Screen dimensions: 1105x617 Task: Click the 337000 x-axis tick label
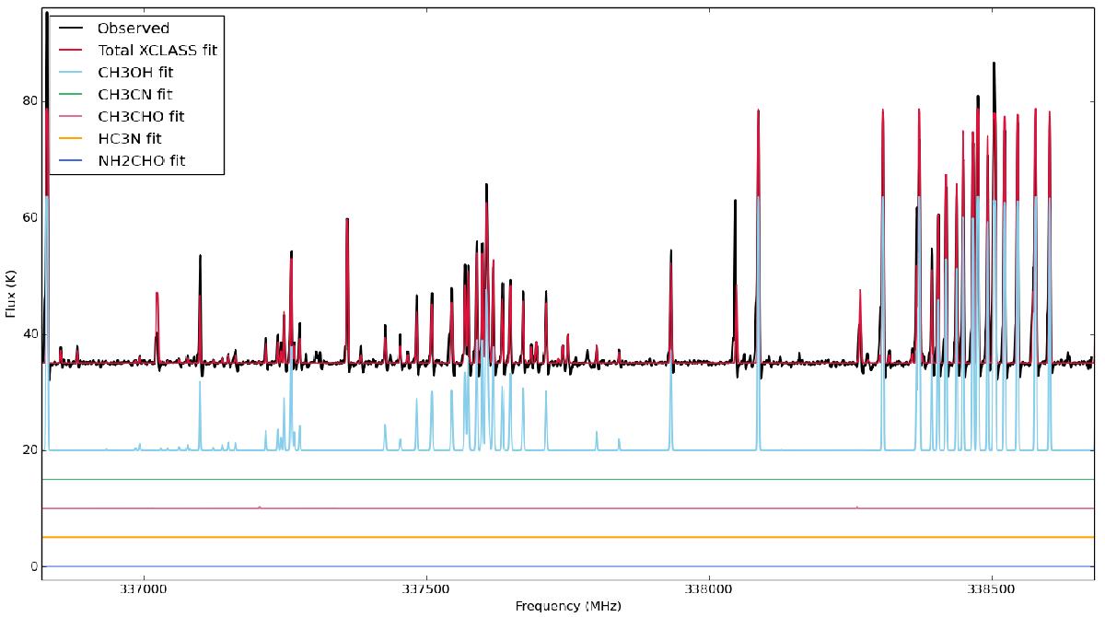click(x=145, y=588)
